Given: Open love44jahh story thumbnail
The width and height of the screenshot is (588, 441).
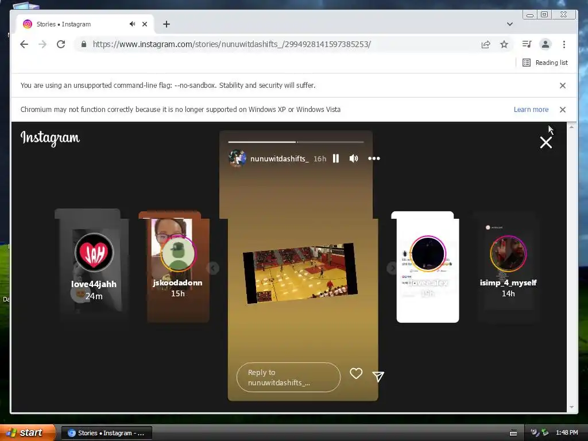Looking at the screenshot, I should pyautogui.click(x=94, y=265).
